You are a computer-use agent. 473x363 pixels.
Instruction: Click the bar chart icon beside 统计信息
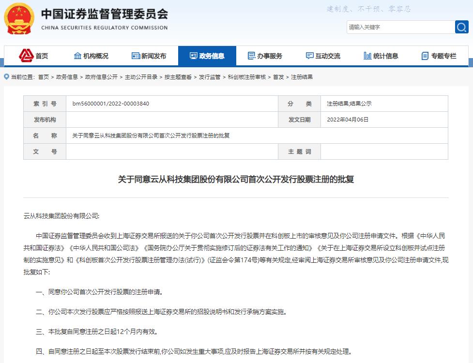point(367,56)
